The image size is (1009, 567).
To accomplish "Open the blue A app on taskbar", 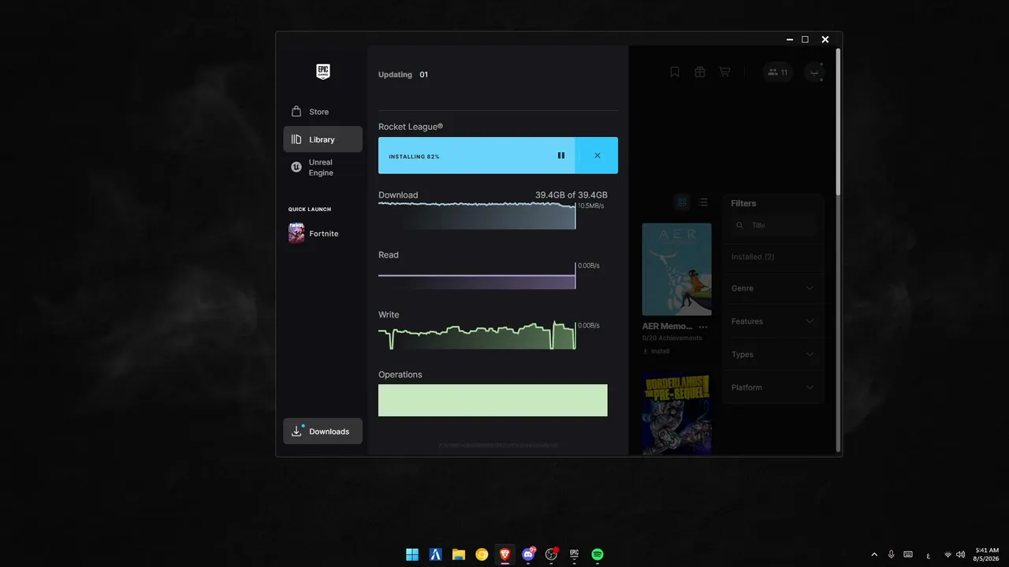I will coord(435,554).
